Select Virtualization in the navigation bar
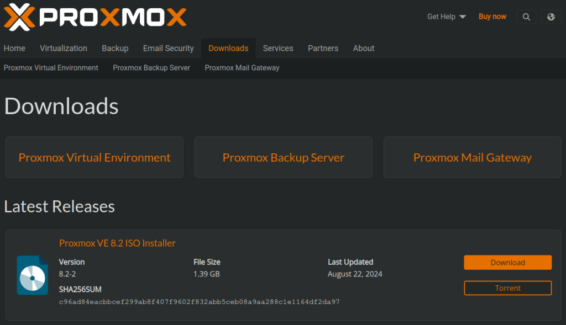 pos(63,48)
